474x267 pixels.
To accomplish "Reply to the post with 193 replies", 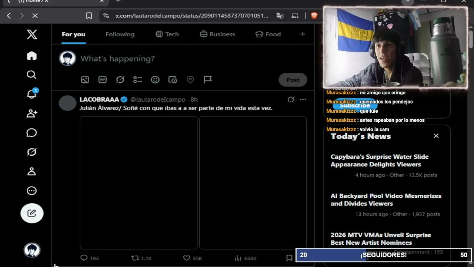I will tap(89, 258).
